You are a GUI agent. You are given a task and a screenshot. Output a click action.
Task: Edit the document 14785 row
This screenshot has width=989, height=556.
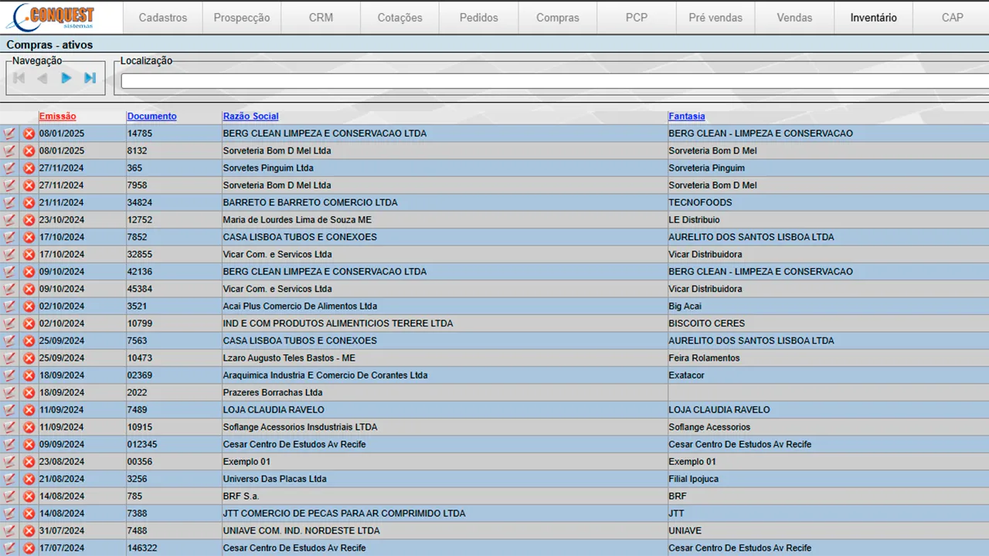pyautogui.click(x=9, y=134)
